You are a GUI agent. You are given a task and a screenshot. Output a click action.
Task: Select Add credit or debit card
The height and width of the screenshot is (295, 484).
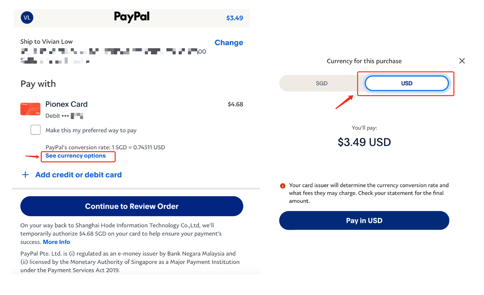78,174
